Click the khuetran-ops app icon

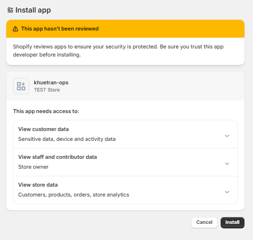pyautogui.click(x=21, y=86)
